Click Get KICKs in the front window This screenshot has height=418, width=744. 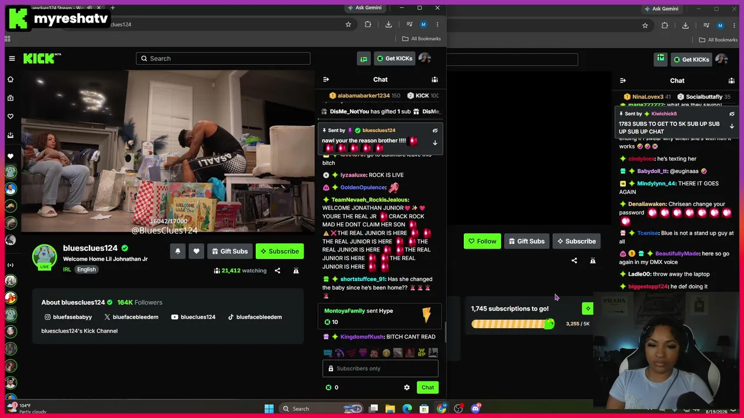pyautogui.click(x=394, y=59)
